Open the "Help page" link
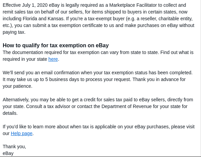 (x=22, y=133)
